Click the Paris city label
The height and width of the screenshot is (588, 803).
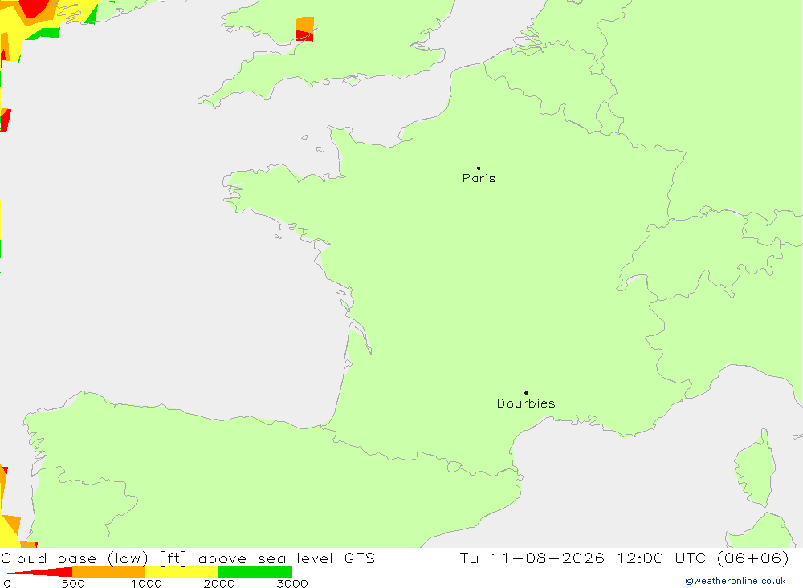pos(479,178)
